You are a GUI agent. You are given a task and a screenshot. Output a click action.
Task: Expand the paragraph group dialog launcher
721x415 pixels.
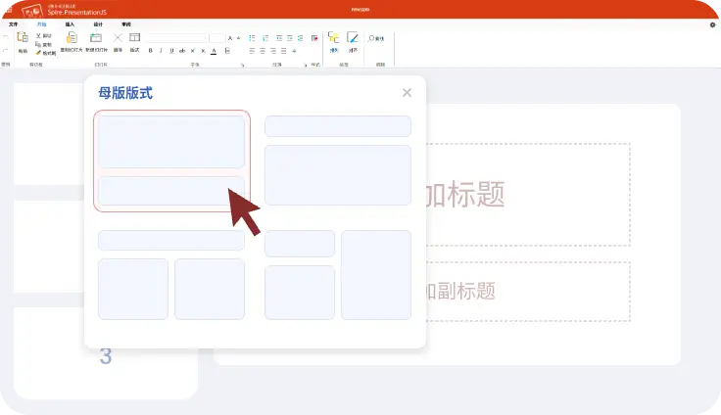306,65
